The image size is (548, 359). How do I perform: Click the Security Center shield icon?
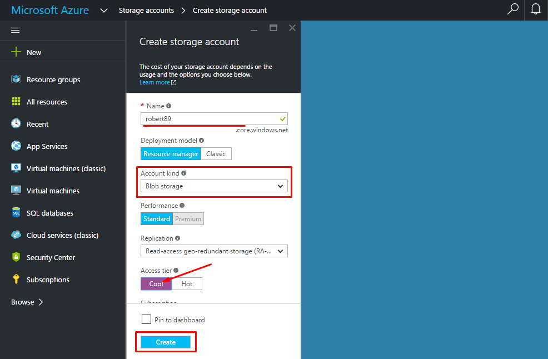(x=16, y=257)
